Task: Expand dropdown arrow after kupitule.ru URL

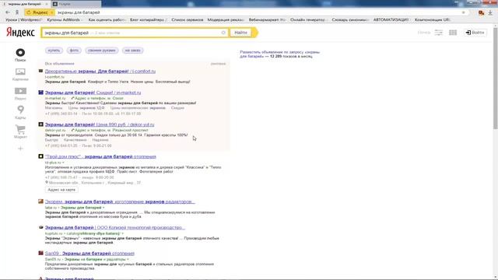Action: point(123,233)
